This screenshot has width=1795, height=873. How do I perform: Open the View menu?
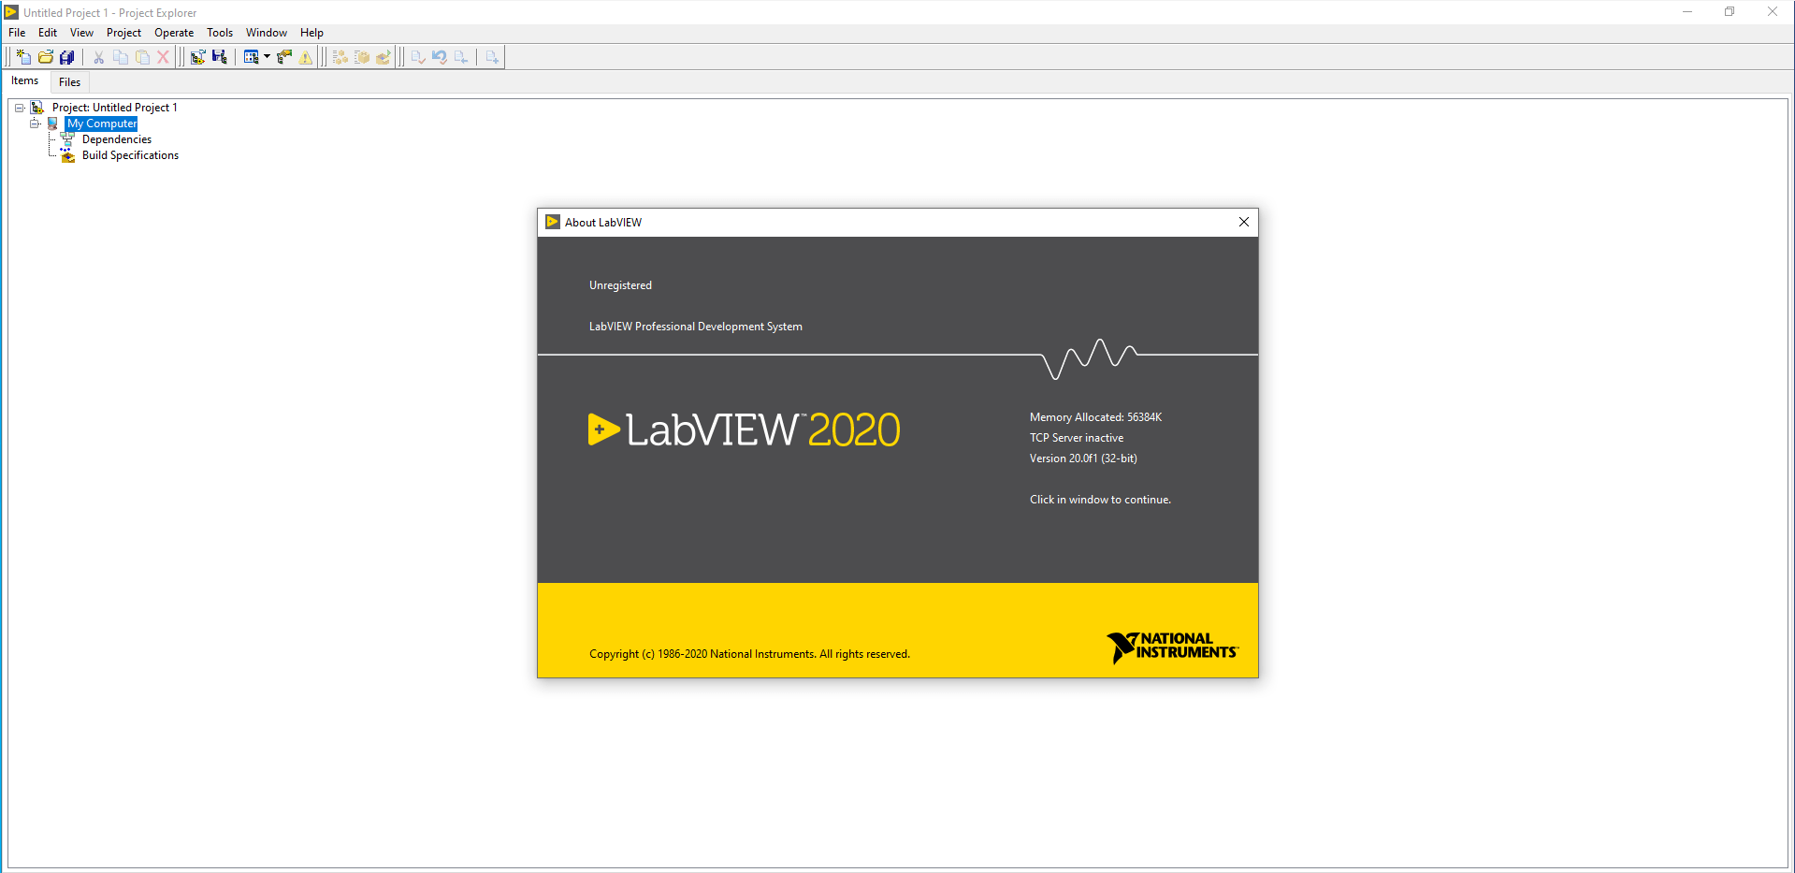(81, 33)
